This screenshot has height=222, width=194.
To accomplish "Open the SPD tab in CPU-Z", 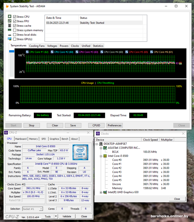I will pos(44,139).
